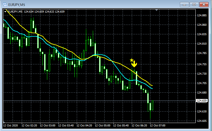Viewport: 212px width, 131px height.
Task: Click the 124.755 price scale label
Action: (x=202, y=64)
